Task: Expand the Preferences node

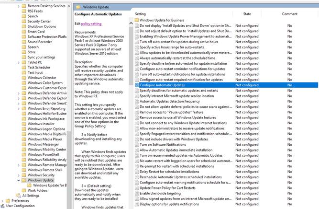Action: point(3,200)
